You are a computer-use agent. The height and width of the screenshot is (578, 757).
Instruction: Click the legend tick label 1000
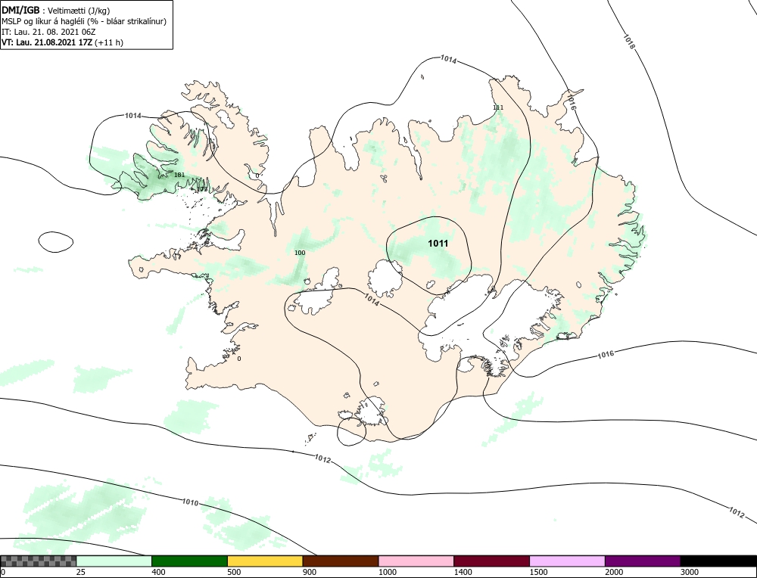click(x=388, y=573)
